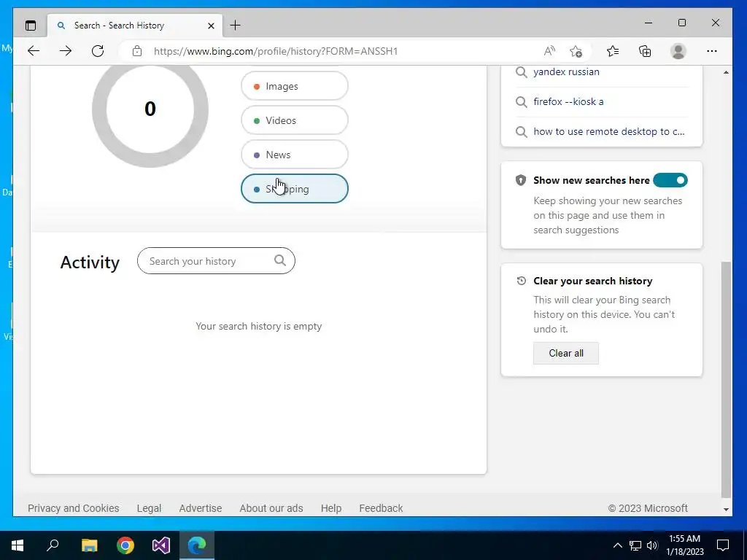Open taskbar clock showing 1:55 AM
The width and height of the screenshot is (747, 560).
tap(684, 545)
